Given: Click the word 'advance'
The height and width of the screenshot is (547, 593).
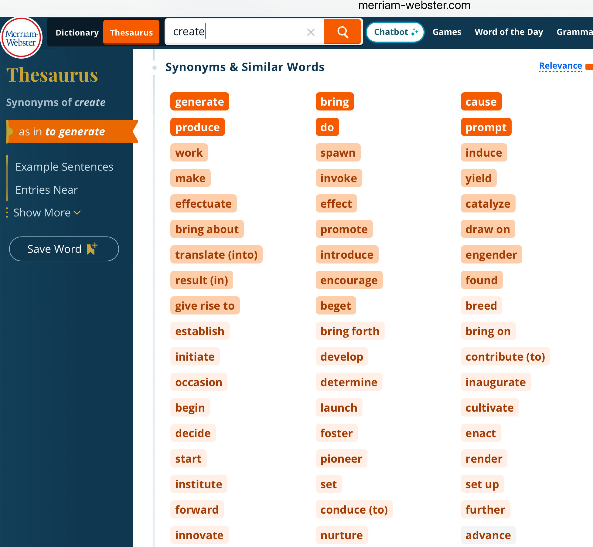Looking at the screenshot, I should click(488, 535).
